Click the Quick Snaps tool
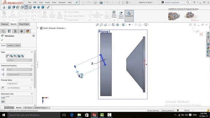This screenshot has width=210, height=118. [114, 14]
